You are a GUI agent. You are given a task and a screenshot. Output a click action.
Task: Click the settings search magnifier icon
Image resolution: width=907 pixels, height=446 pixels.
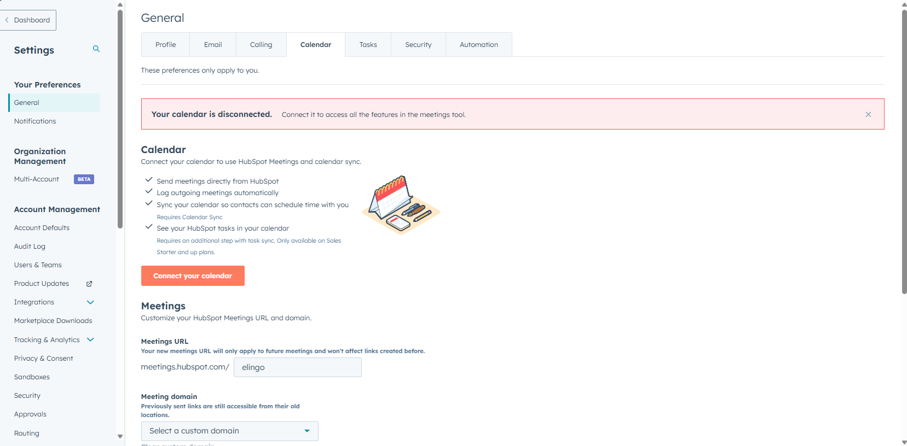pos(96,49)
